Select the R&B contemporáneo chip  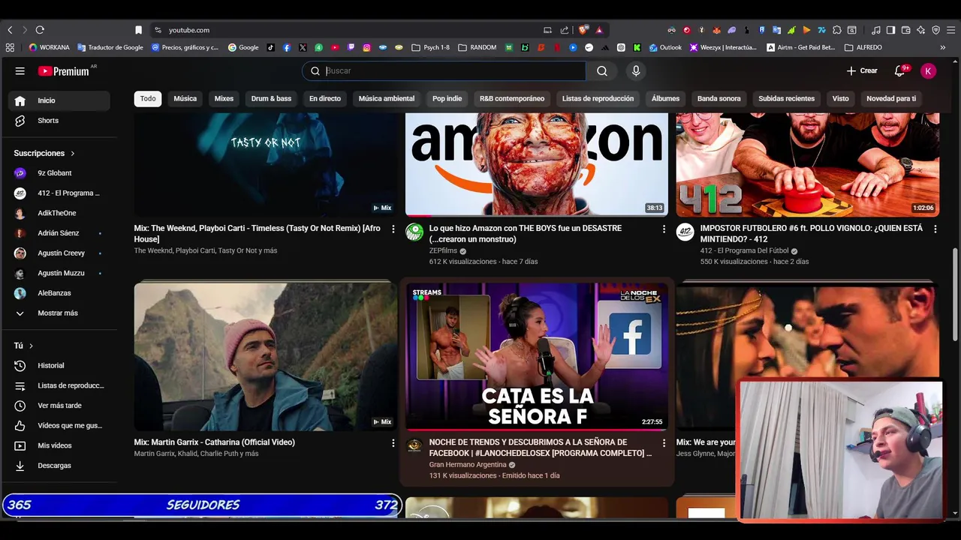(x=512, y=98)
